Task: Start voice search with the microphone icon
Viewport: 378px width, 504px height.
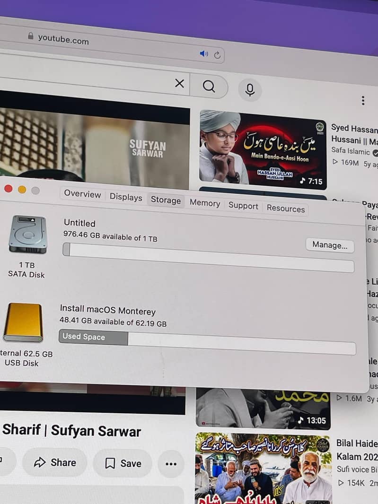Action: coord(250,90)
